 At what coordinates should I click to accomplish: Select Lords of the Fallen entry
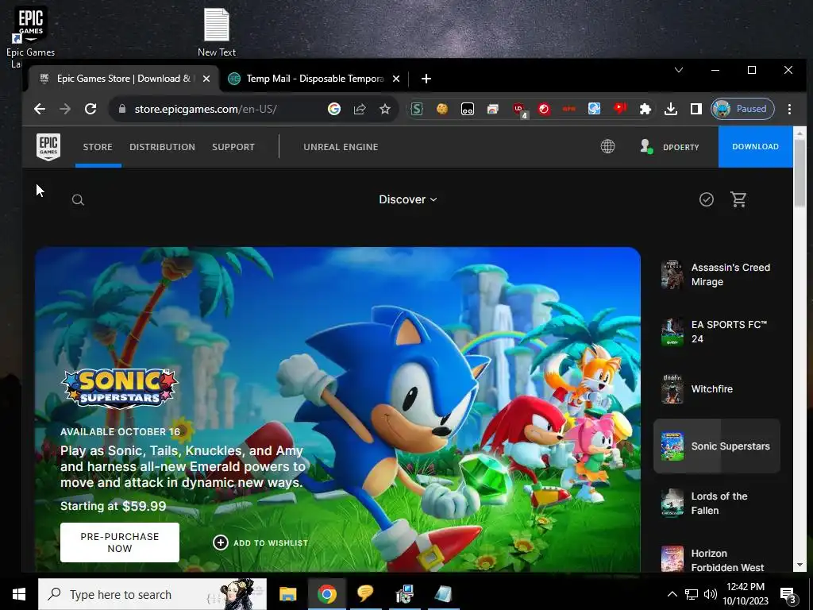[x=717, y=503]
